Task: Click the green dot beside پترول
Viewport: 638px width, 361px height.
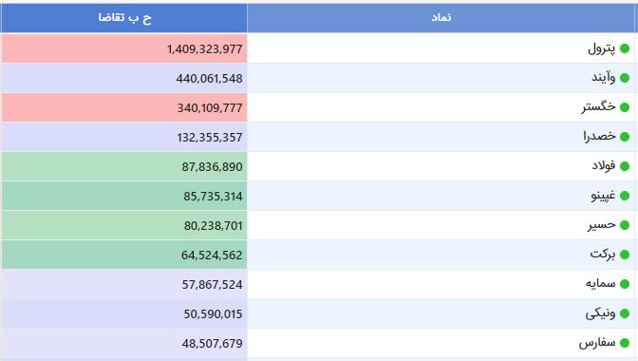Action: (x=625, y=48)
